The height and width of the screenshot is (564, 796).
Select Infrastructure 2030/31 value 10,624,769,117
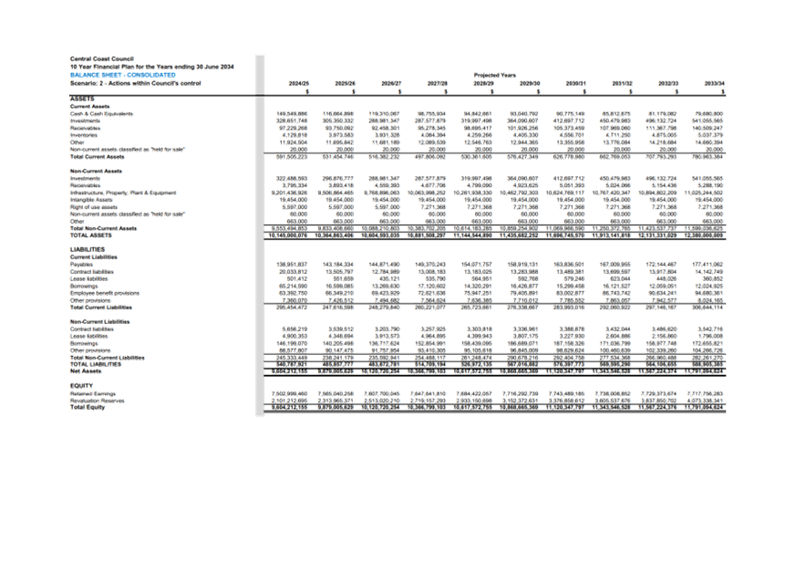click(565, 193)
